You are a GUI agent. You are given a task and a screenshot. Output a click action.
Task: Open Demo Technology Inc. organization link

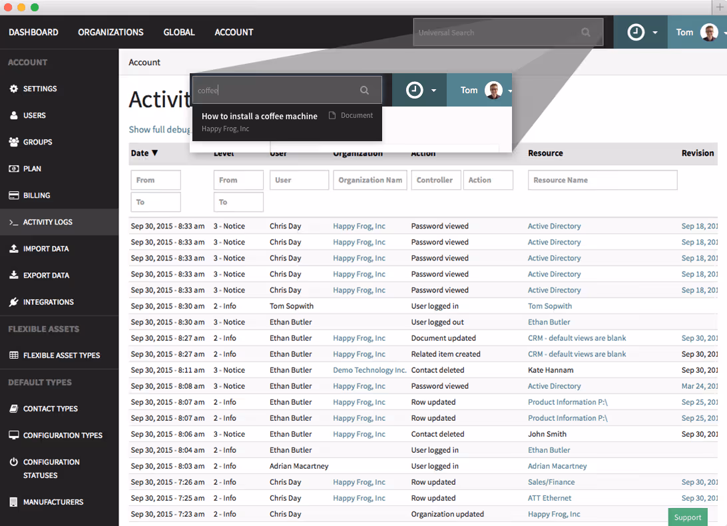tap(369, 370)
